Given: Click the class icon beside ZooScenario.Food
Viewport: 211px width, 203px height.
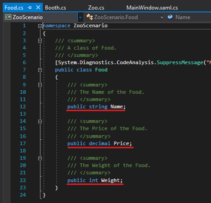Looking at the screenshot, I should (x=90, y=17).
